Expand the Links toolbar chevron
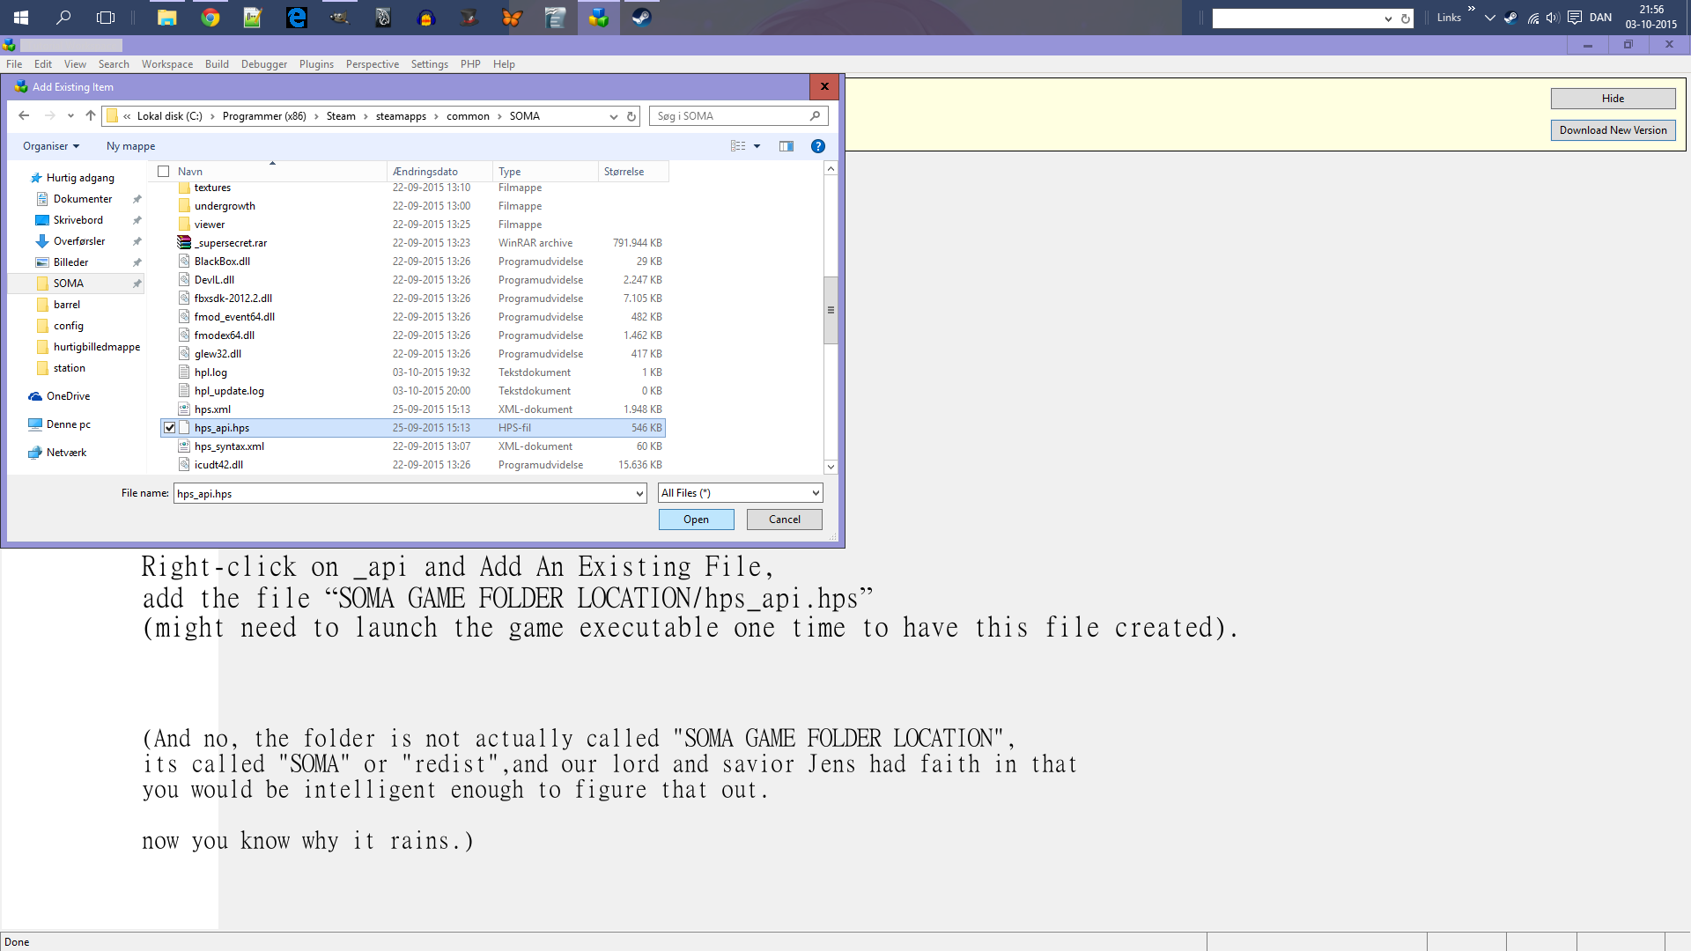 (1471, 9)
